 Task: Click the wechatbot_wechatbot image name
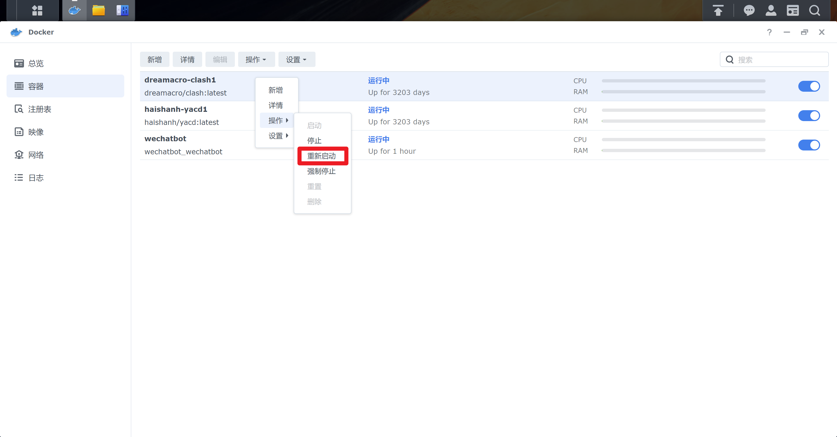point(183,152)
